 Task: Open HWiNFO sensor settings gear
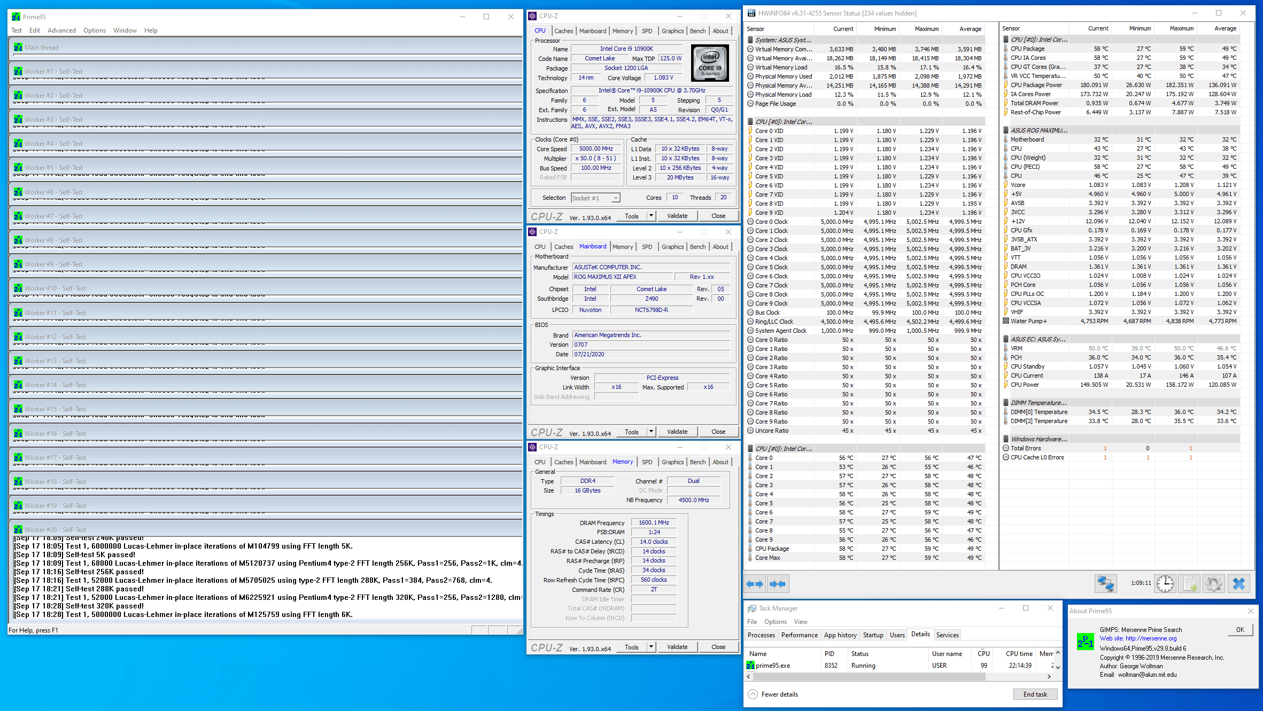click(1214, 583)
